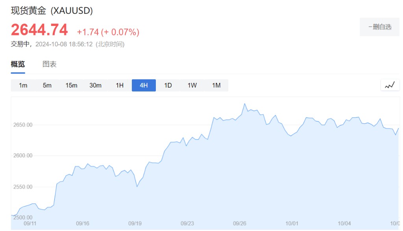Click the 10/01 date axis label

(292, 224)
